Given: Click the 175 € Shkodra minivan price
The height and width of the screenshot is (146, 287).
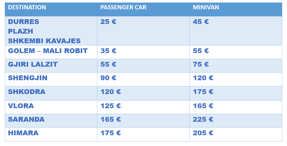Looking at the screenshot, I should pyautogui.click(x=203, y=92).
